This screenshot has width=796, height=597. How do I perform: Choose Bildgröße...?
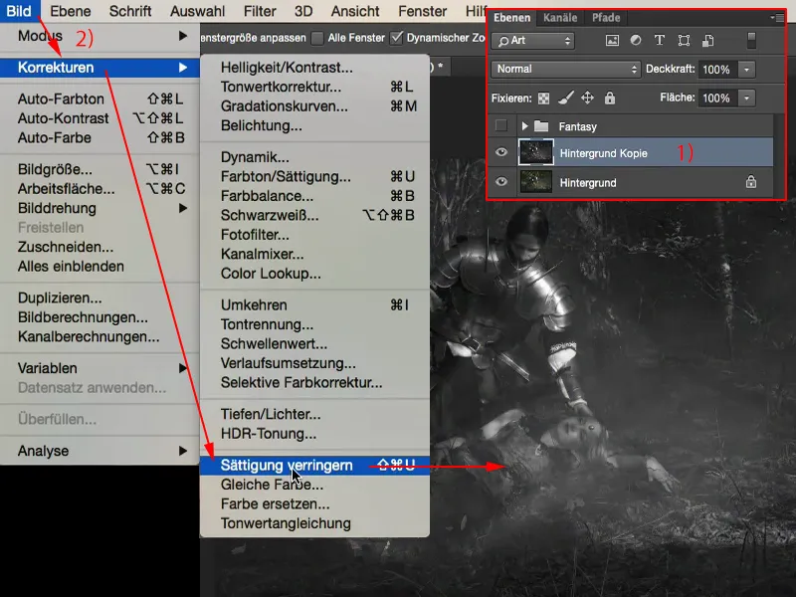[99, 169]
